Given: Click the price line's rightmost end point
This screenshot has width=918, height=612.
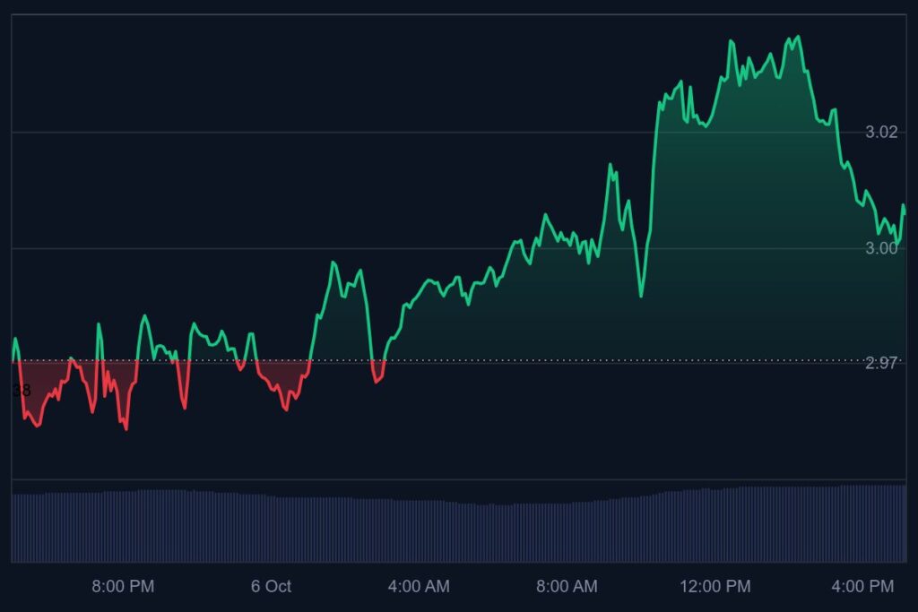Looking at the screenshot, I should pos(904,208).
